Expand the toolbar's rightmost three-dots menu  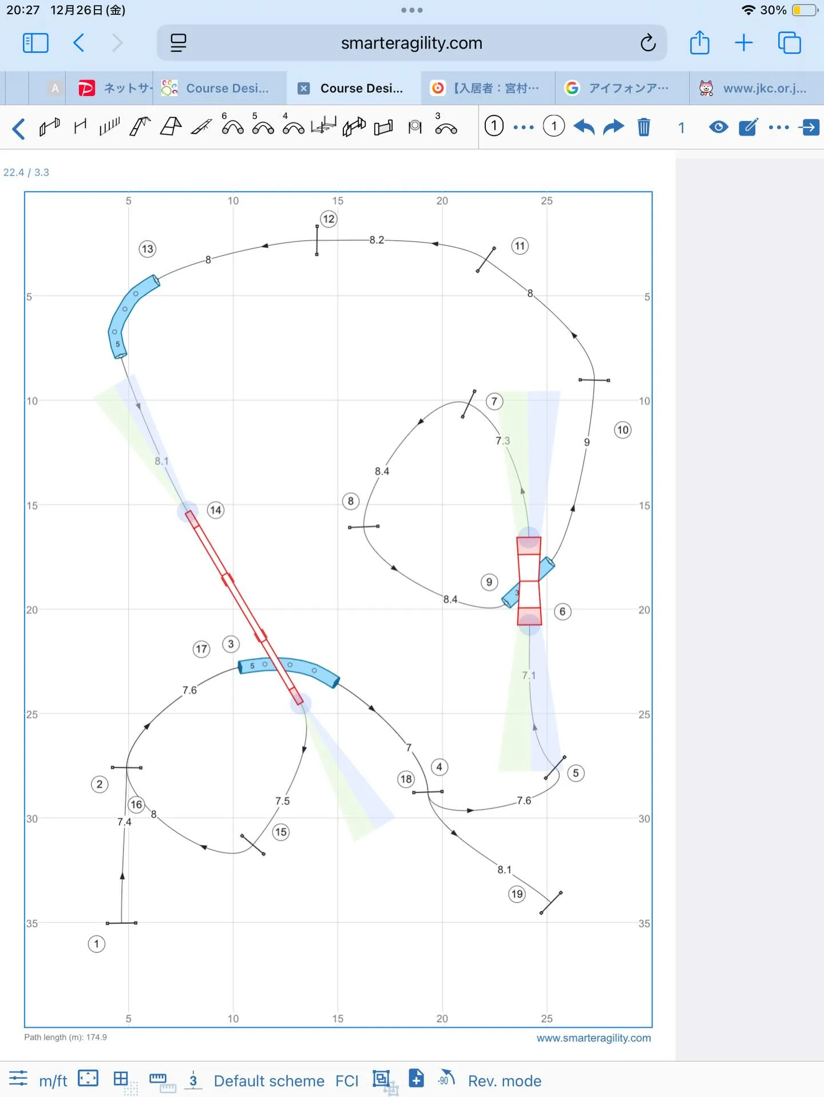click(x=779, y=126)
